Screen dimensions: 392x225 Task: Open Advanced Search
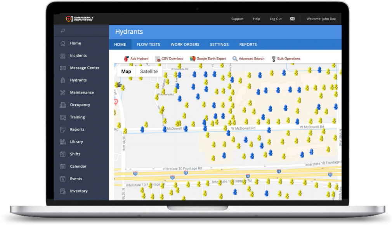tap(248, 59)
